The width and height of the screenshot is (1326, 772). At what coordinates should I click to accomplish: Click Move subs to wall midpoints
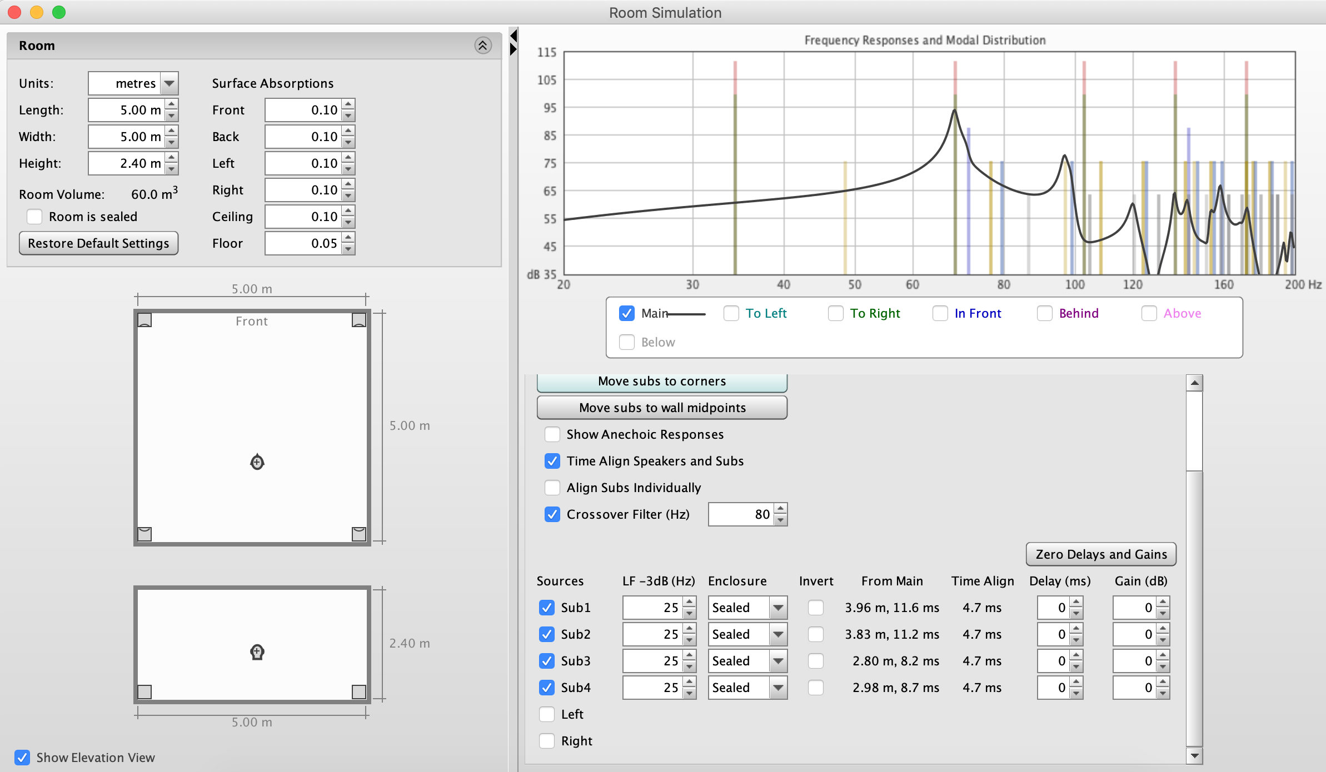tap(662, 408)
